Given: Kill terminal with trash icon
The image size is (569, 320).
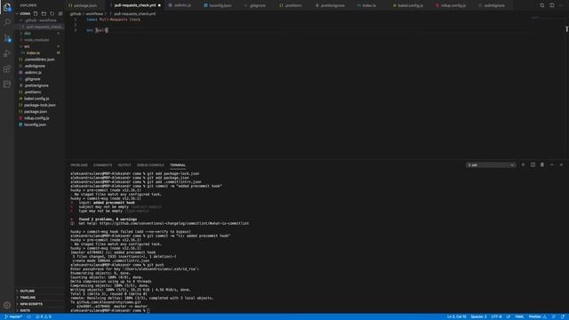Looking at the screenshot, I should pos(542,164).
